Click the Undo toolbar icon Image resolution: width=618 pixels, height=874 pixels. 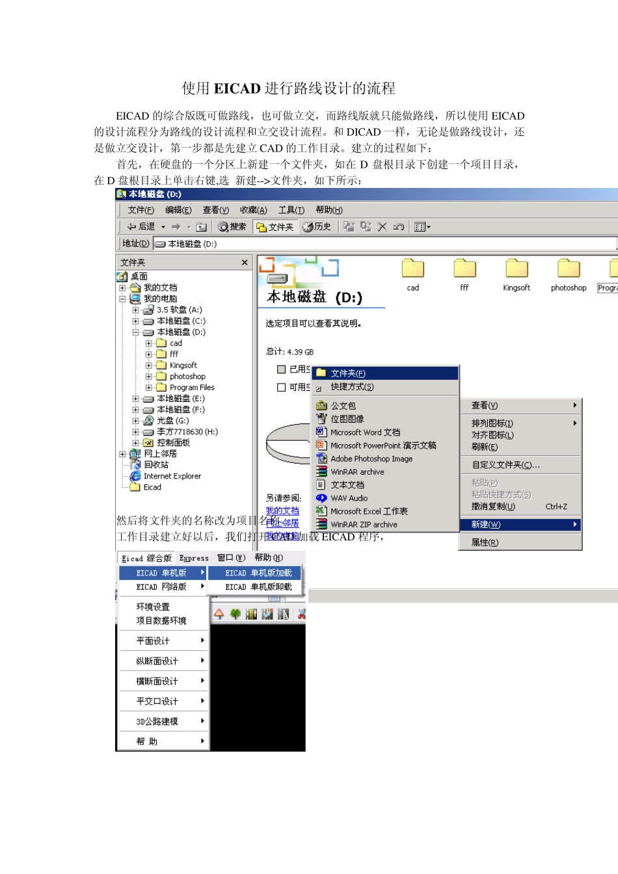coord(399,226)
